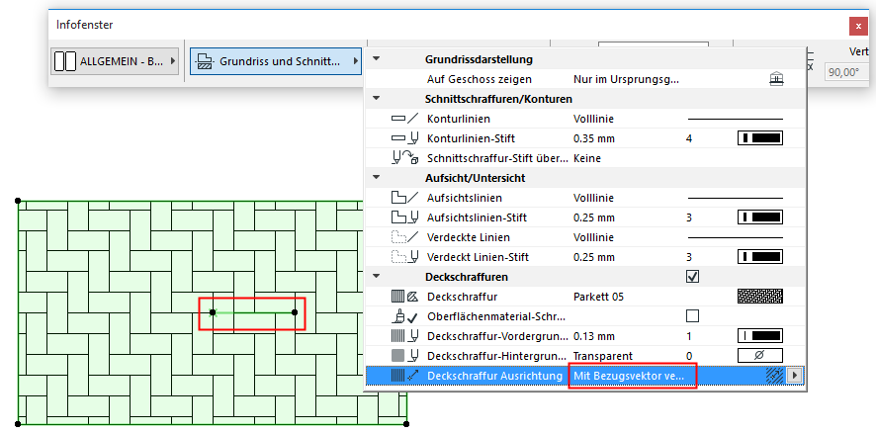Click pen number 4 for Konturlinien-Stift
Image resolution: width=876 pixels, height=434 pixels.
click(x=689, y=138)
